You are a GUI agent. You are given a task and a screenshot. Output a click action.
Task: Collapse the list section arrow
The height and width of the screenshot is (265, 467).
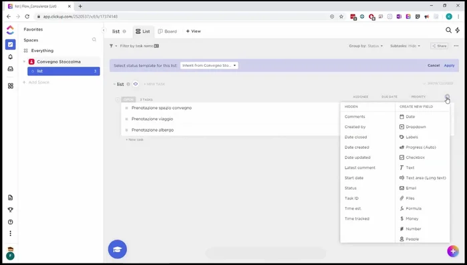[114, 85]
